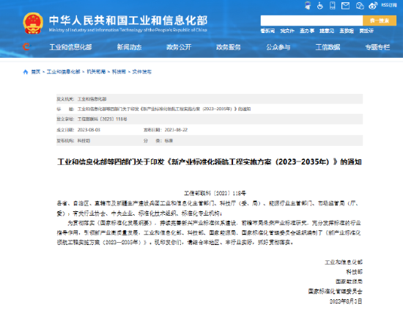The image size is (403, 311).
Task: Click the 发布日期 value 2023-08-22
Action: pyautogui.click(x=176, y=130)
